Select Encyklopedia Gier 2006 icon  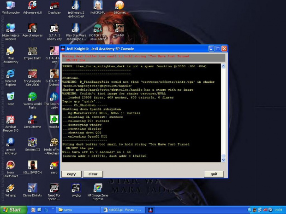pos(32,78)
